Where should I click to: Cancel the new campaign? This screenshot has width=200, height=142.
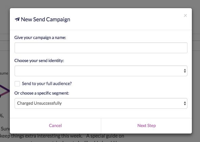coord(55,126)
